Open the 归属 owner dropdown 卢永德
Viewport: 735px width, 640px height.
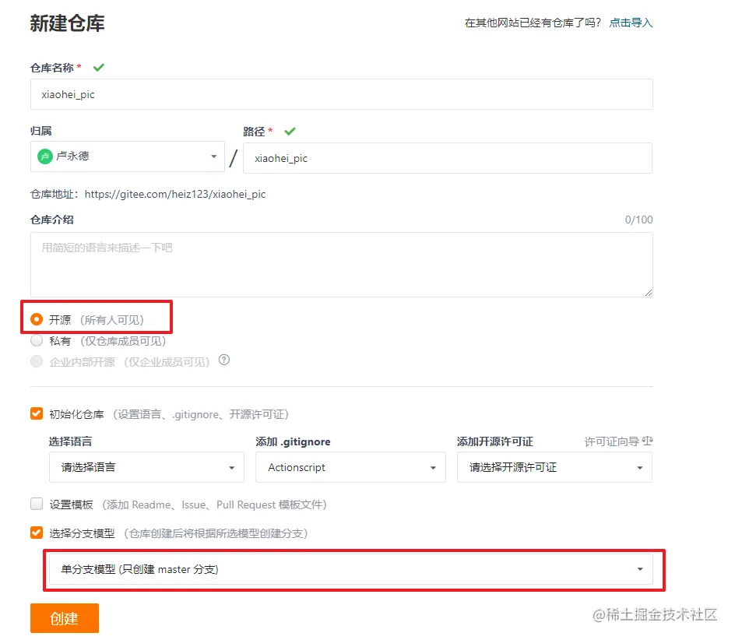pyautogui.click(x=128, y=156)
